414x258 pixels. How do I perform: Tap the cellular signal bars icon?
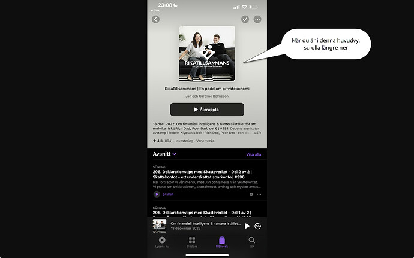[236, 7]
